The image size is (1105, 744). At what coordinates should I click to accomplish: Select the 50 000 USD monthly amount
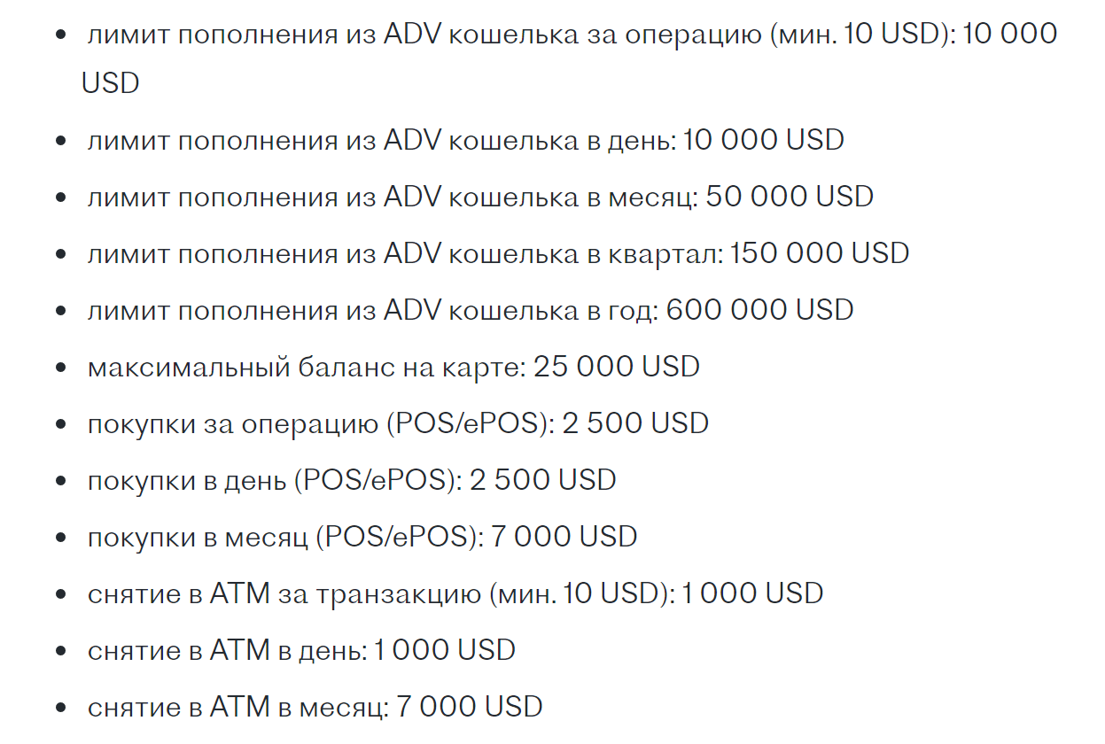790,197
